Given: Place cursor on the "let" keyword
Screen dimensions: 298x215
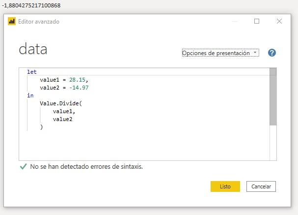Looking at the screenshot, I should point(32,72).
